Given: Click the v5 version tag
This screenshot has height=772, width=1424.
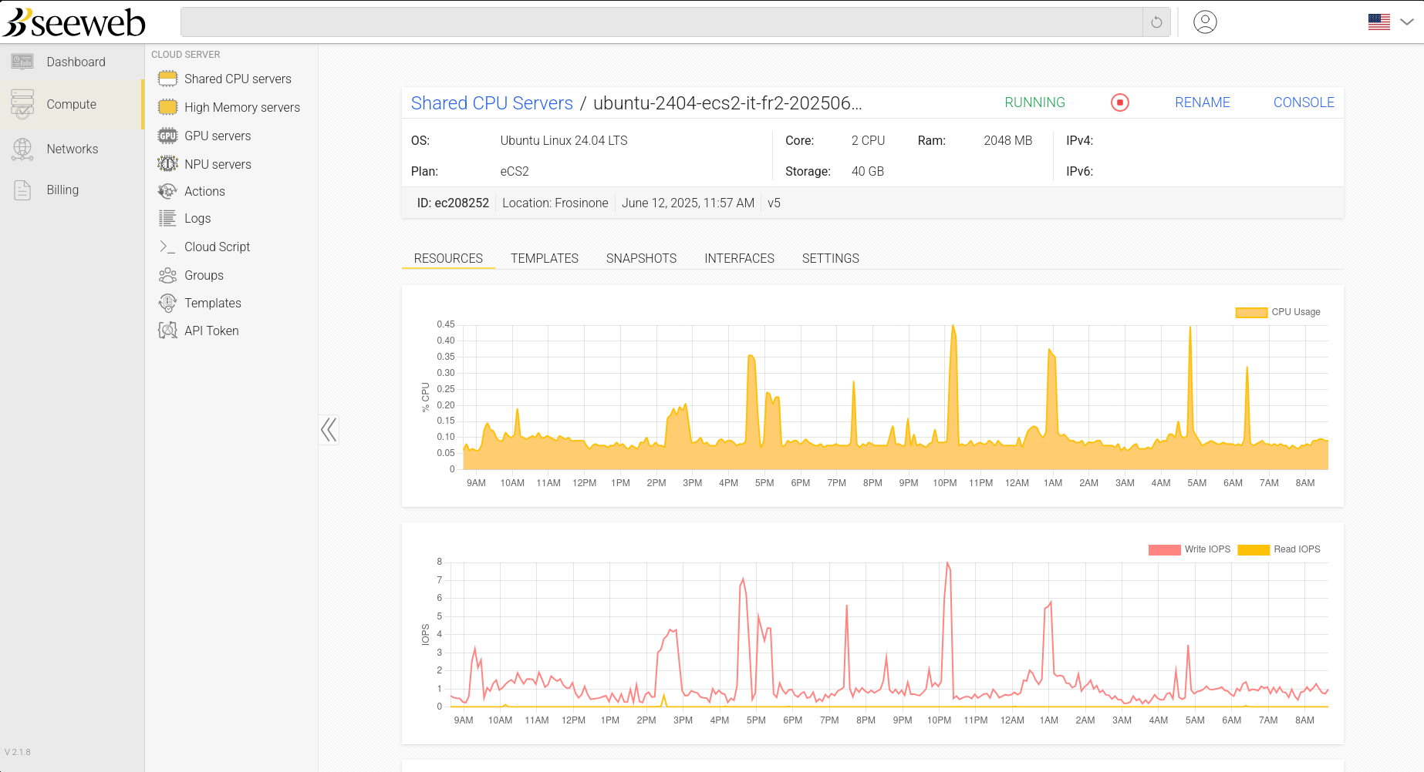Looking at the screenshot, I should tap(774, 203).
